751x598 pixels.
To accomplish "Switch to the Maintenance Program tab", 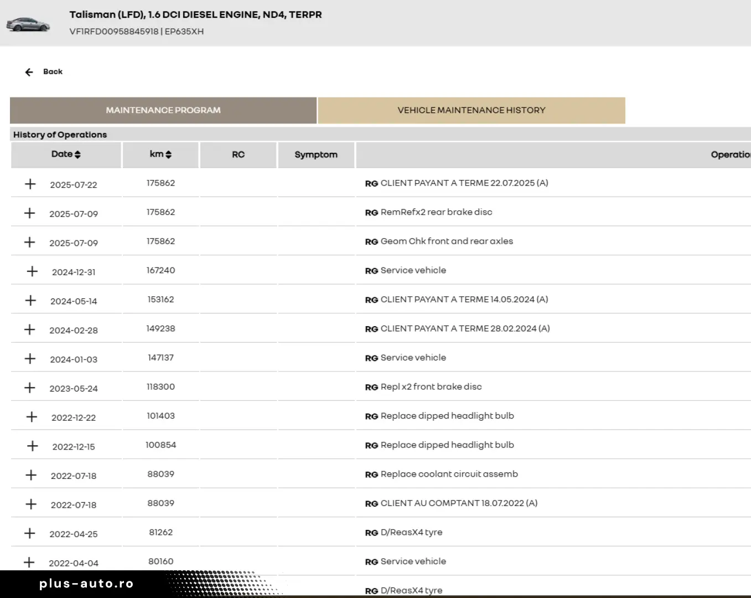I will tap(163, 110).
